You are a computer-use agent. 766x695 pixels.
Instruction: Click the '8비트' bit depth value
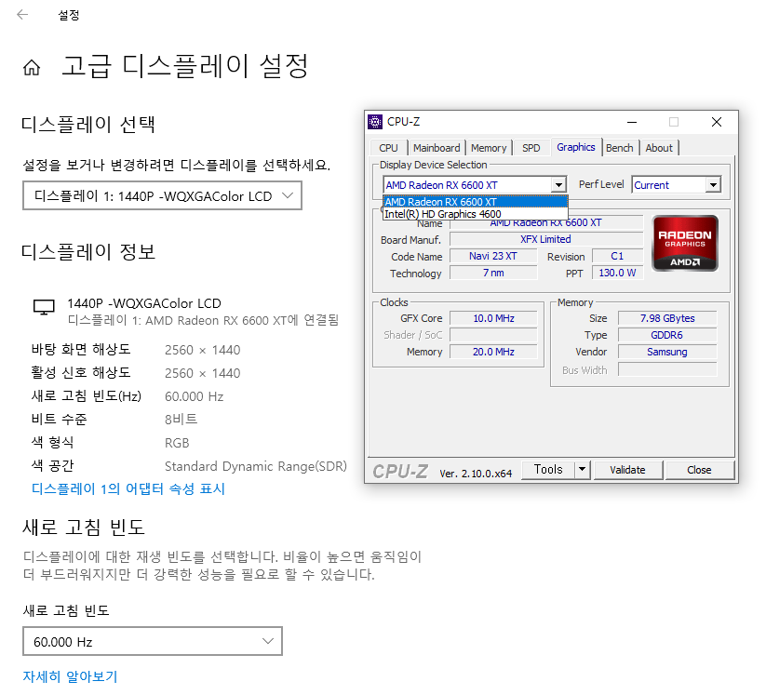[181, 420]
